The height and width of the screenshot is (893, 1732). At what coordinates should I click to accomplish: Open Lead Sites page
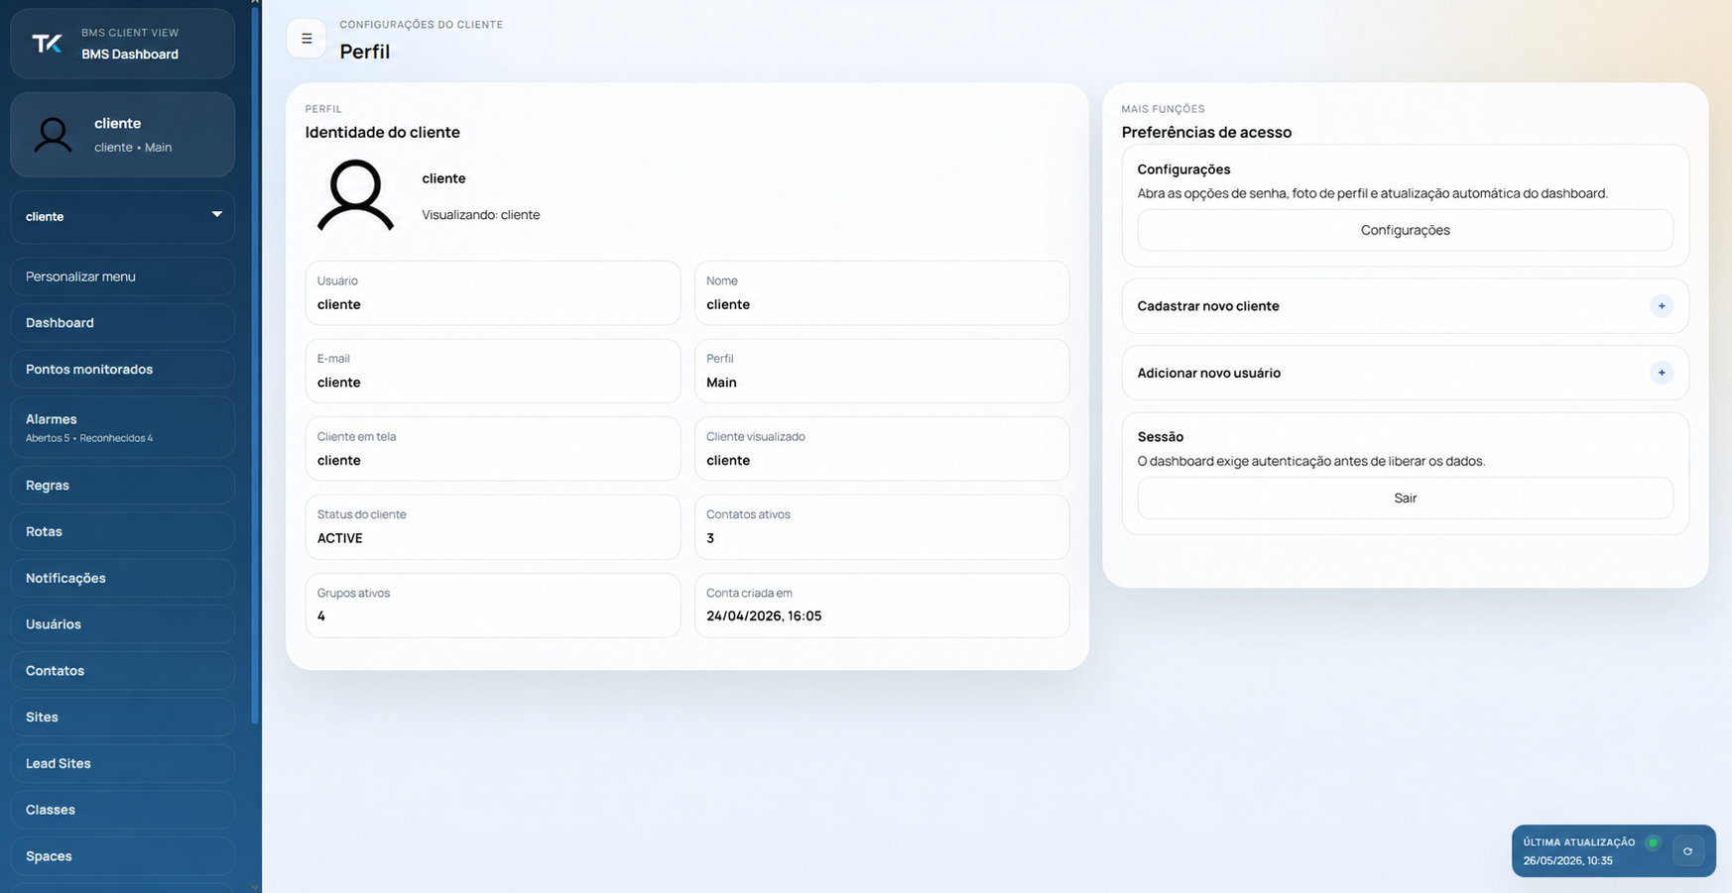[123, 764]
